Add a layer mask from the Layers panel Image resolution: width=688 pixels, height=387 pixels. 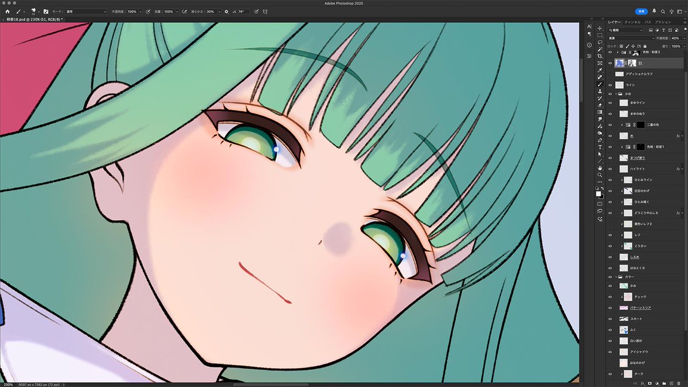[x=650, y=383]
